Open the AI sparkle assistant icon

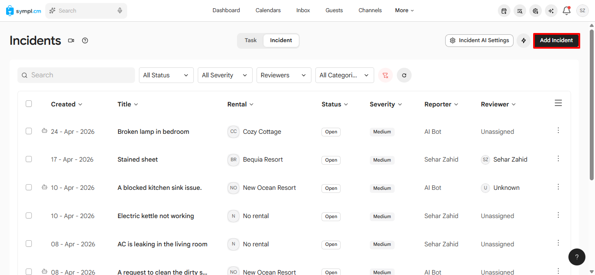[x=551, y=11]
